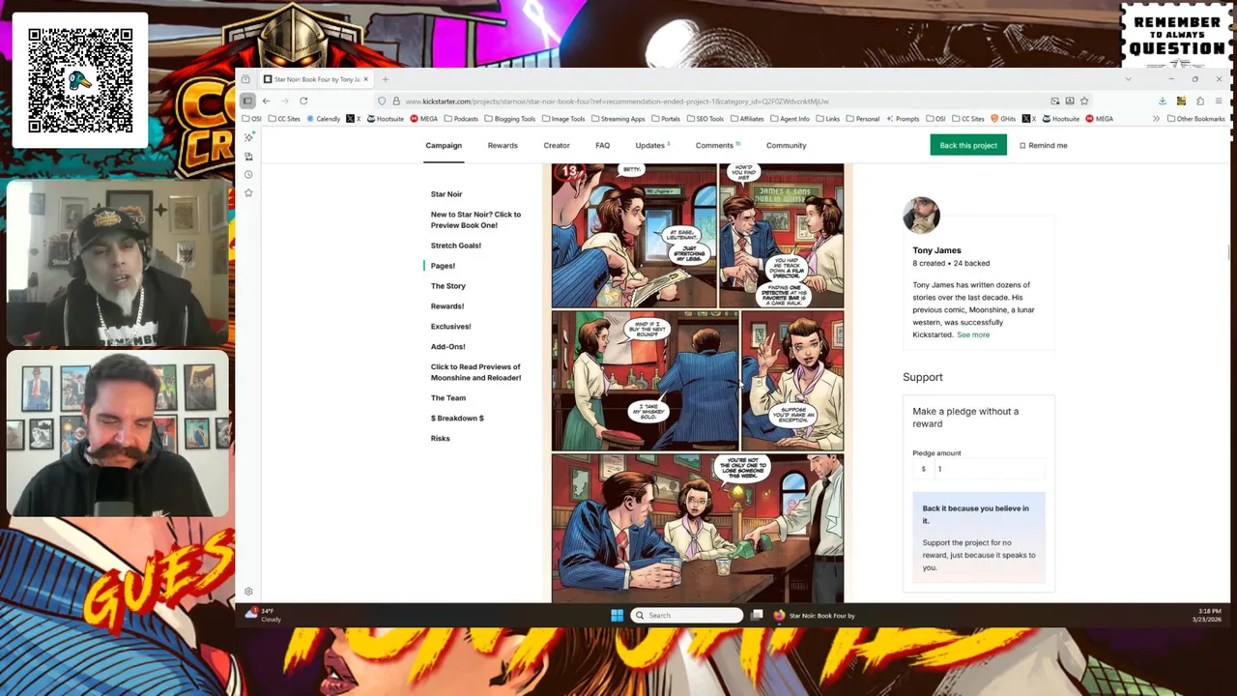Switch to the Campaign tab
Screen dimensions: 1237x696
[444, 145]
